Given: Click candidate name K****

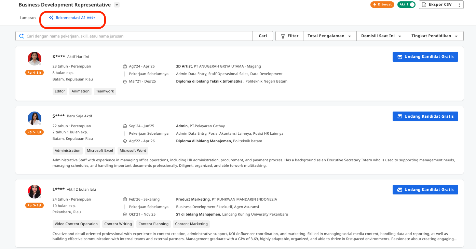Looking at the screenshot, I should coord(59,57).
